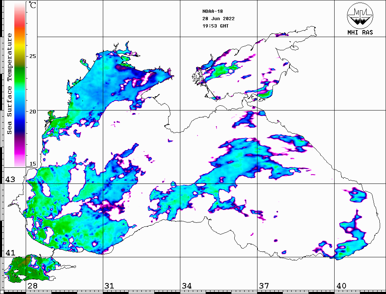
Task: Click the red top of color scale
Action: point(20,23)
